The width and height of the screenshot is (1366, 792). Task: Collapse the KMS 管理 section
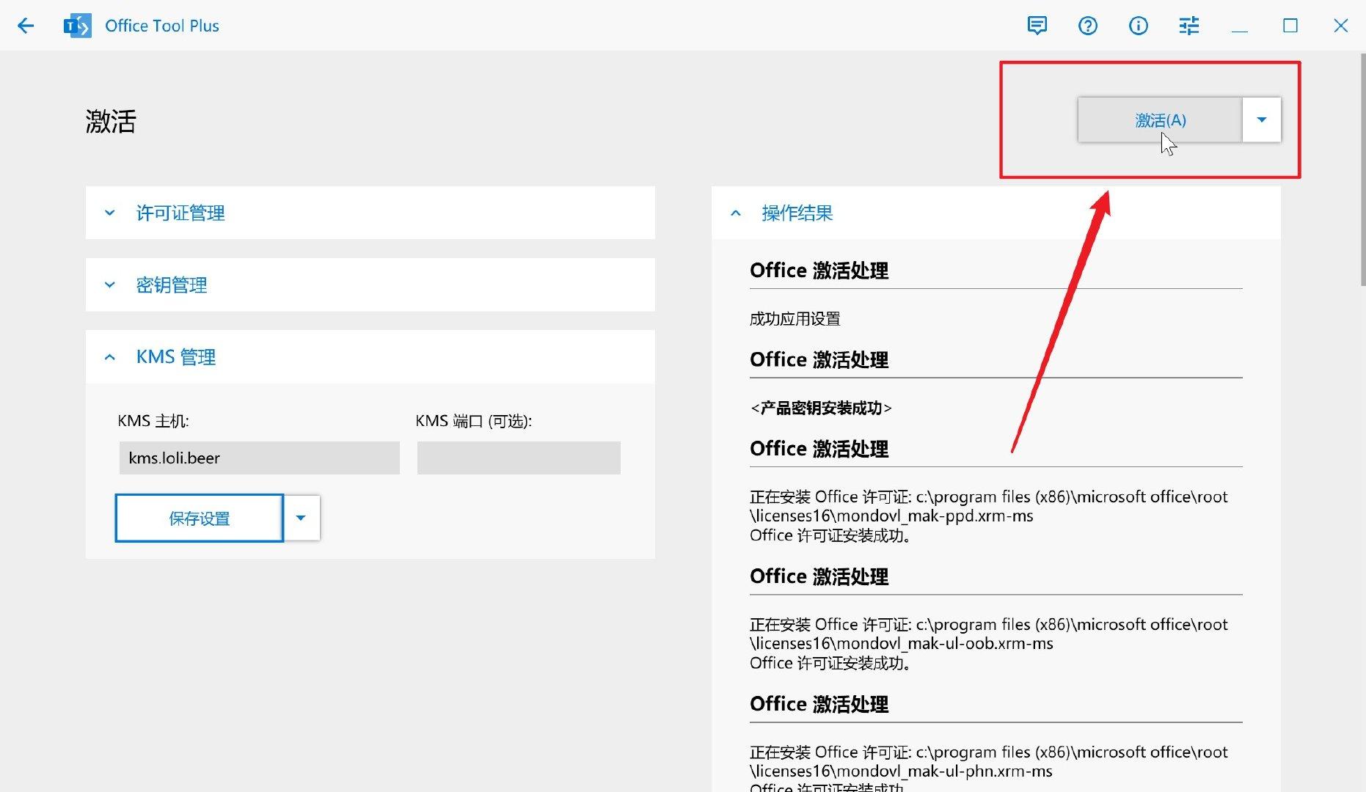click(x=370, y=356)
